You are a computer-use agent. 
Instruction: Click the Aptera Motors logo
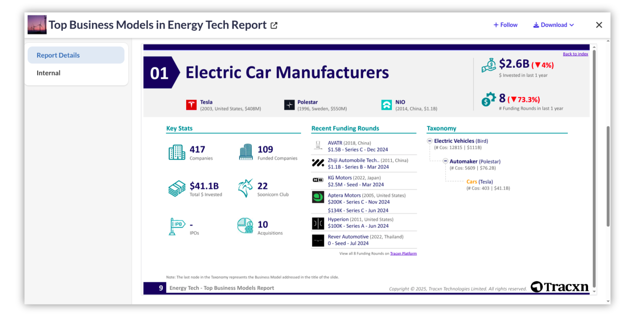tap(318, 197)
